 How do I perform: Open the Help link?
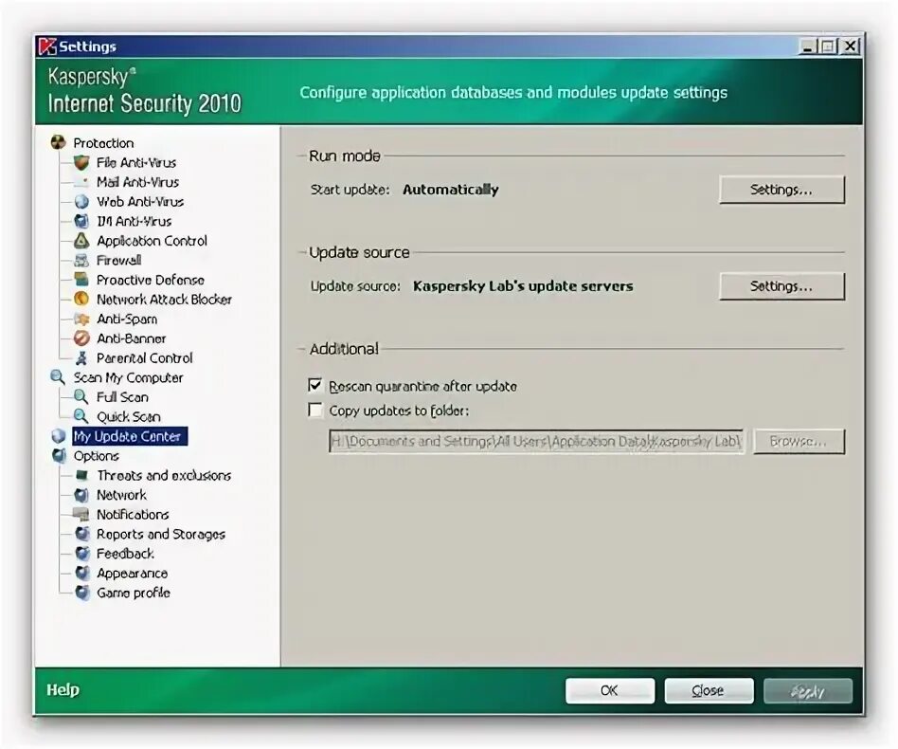63,690
